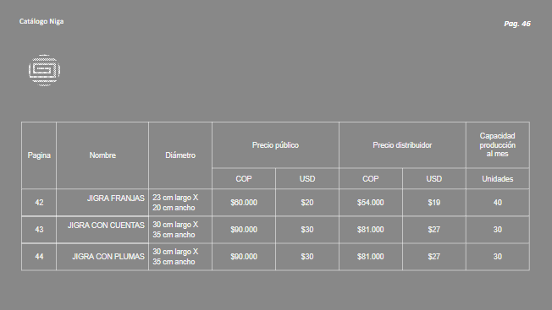The width and height of the screenshot is (552, 310).
Task: Select the JIGRA FRANJAS name cell
Action: click(102, 202)
